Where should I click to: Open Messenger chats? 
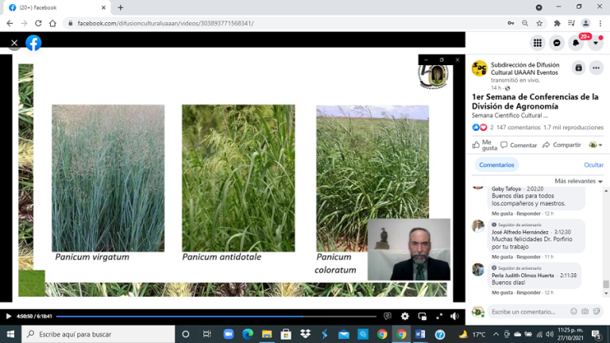tap(558, 43)
